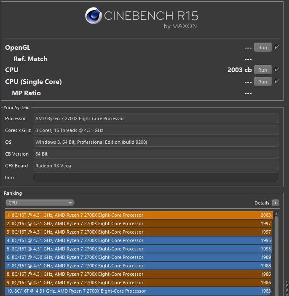This screenshot has width=289, height=296.
Task: Select ranking entry 9 scoring 1986
Action: pyautogui.click(x=138, y=283)
